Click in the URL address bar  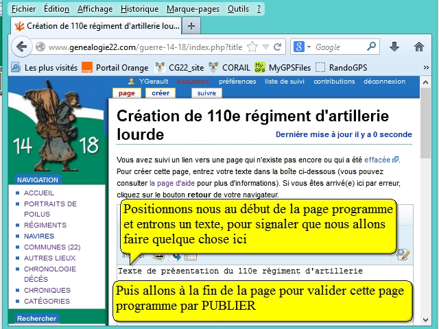click(145, 47)
